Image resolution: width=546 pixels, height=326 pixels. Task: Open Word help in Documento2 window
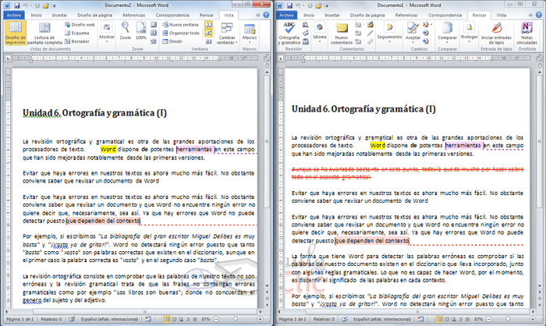coord(266,15)
